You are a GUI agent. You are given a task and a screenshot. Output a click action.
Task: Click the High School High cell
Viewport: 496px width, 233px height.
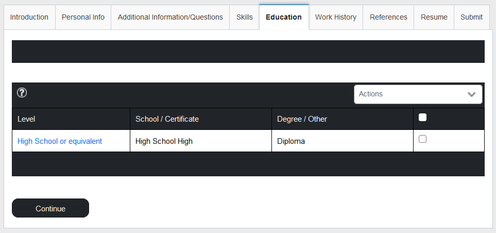coord(200,141)
